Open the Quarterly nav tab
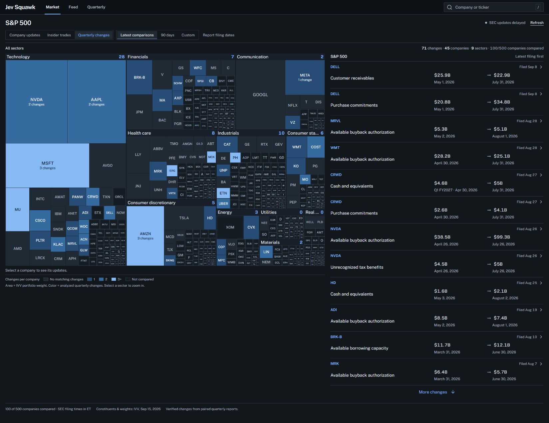Viewport: 549px width, 423px height. click(x=96, y=7)
